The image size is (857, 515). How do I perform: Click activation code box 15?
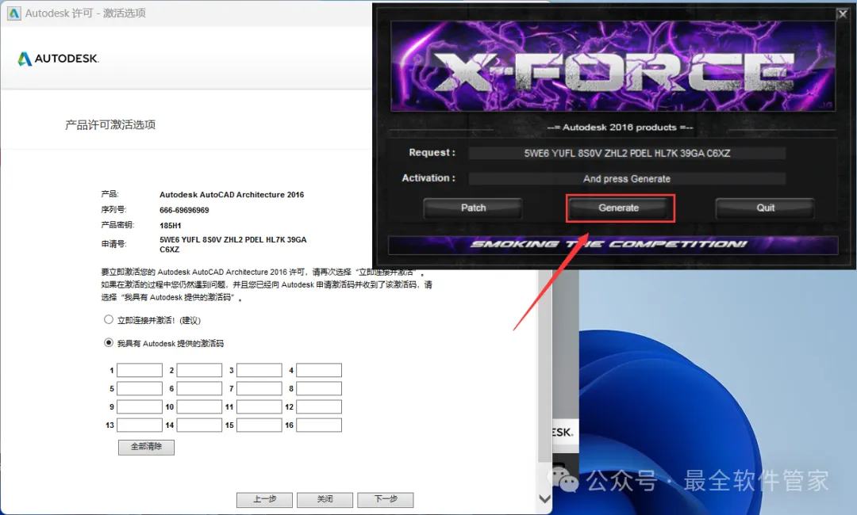click(x=259, y=425)
